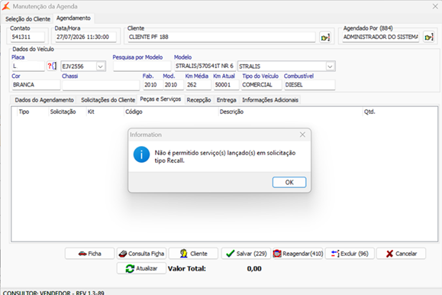Image resolution: width=442 pixels, height=295 pixels.
Task: Click the Excluir (96) button
Action: pos(350,254)
